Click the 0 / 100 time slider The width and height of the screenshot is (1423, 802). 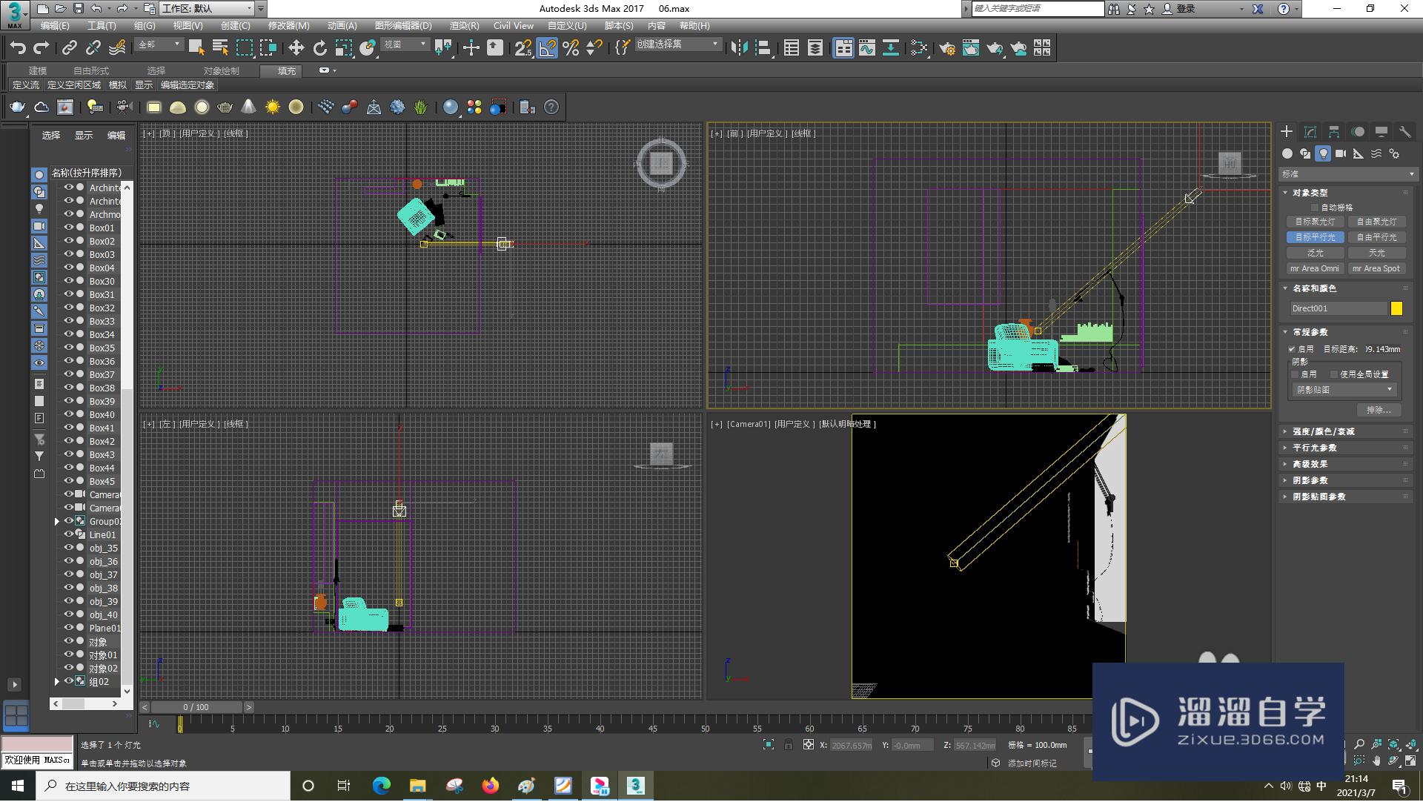(196, 708)
